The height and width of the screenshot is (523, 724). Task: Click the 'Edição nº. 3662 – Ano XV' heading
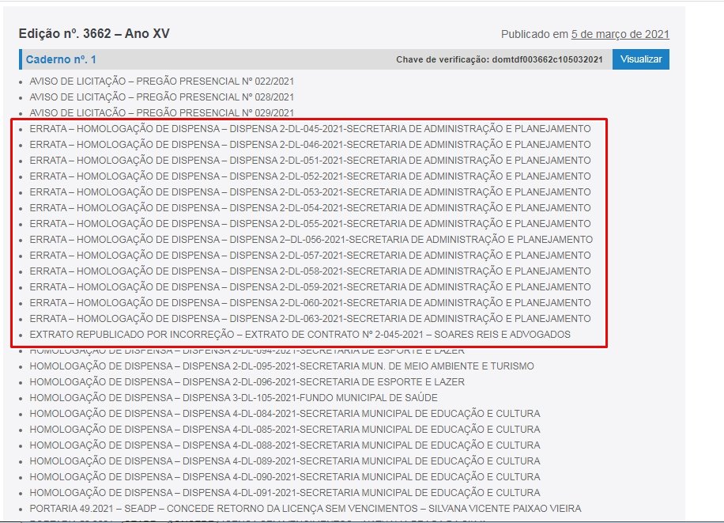pos(94,33)
